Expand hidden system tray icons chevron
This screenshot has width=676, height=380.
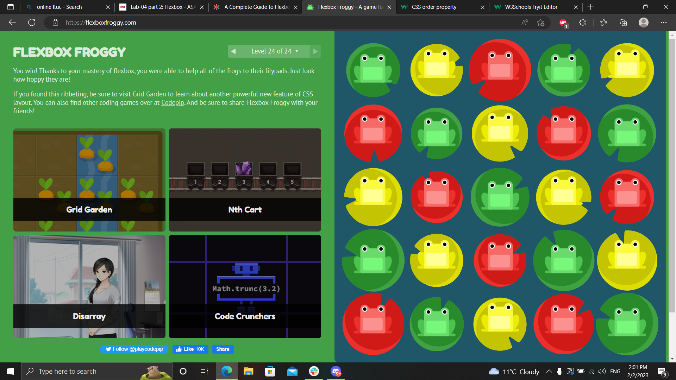tap(549, 371)
